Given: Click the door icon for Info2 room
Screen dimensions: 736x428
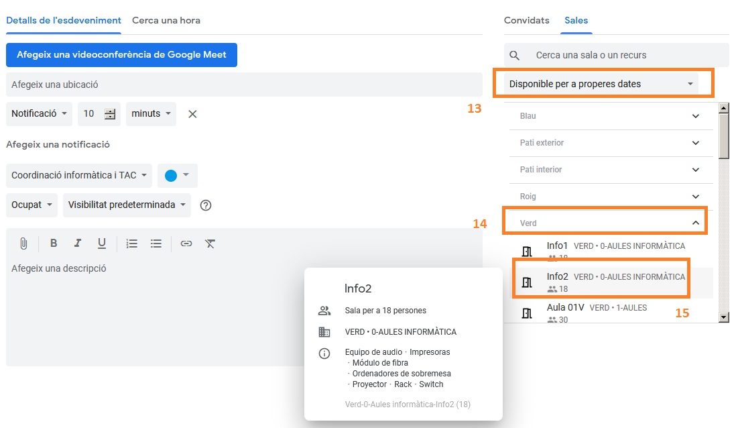Looking at the screenshot, I should [527, 282].
